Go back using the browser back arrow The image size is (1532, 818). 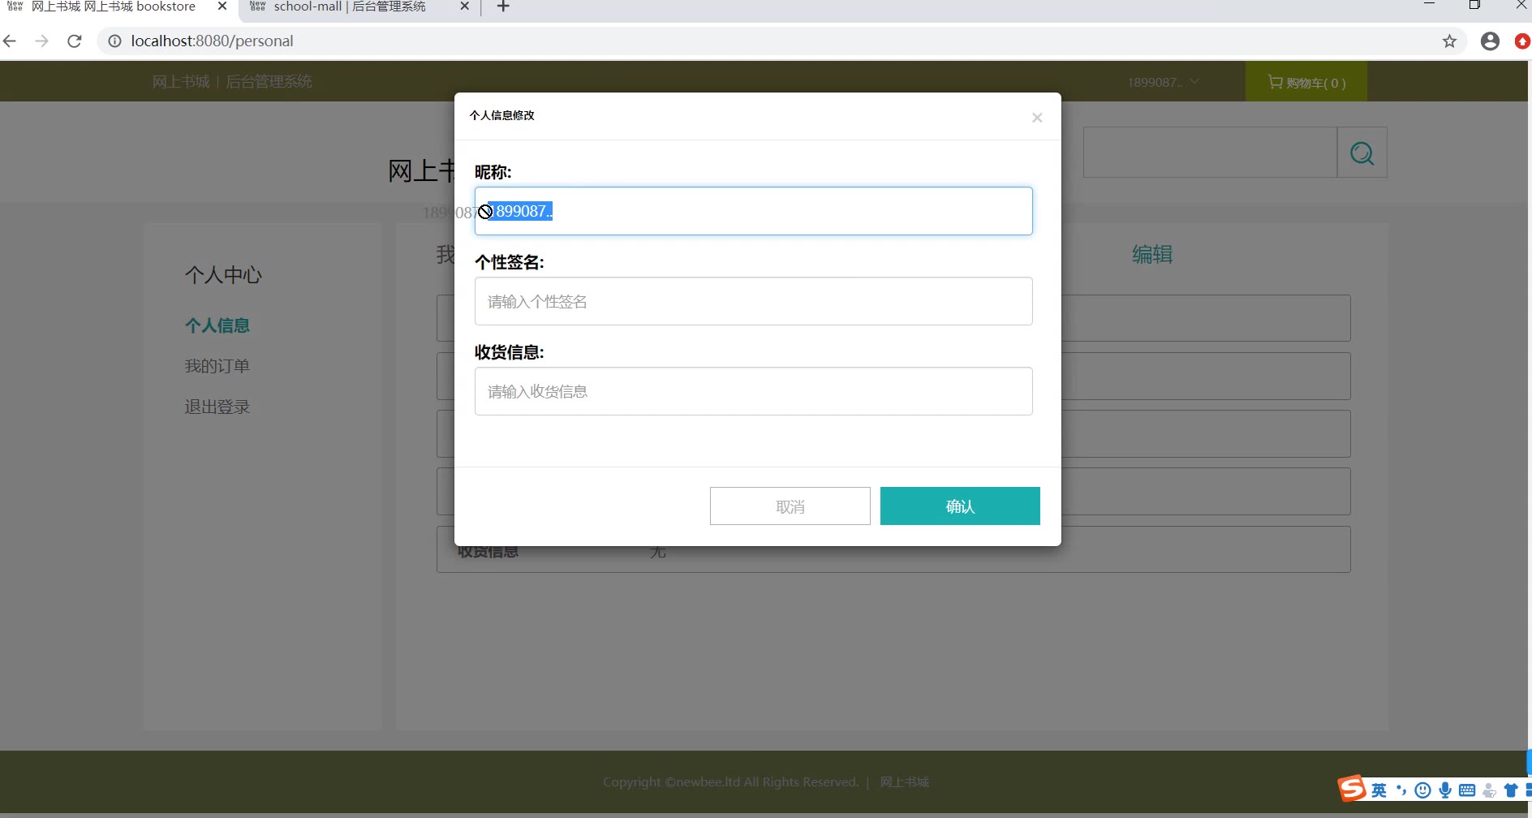(11, 41)
